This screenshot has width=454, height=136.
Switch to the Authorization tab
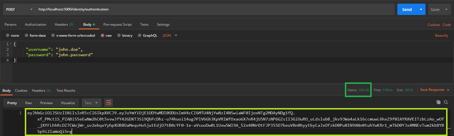pyautogui.click(x=36, y=25)
